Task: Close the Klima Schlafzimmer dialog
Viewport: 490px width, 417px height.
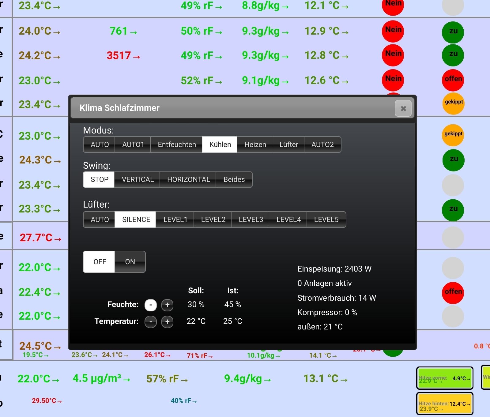Action: (403, 108)
